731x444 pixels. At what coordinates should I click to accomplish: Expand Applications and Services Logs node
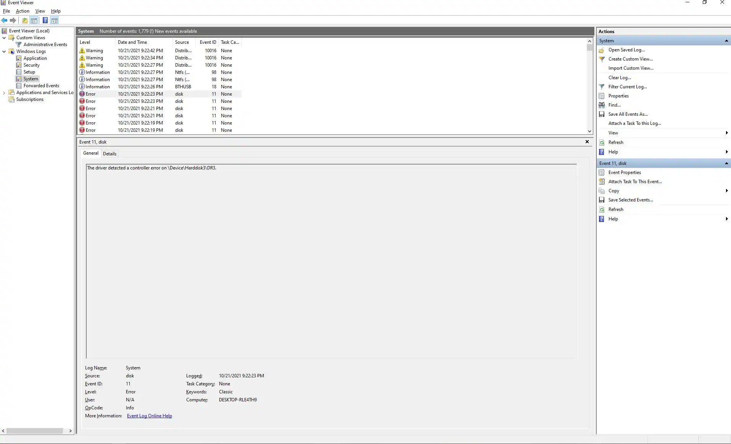click(4, 93)
